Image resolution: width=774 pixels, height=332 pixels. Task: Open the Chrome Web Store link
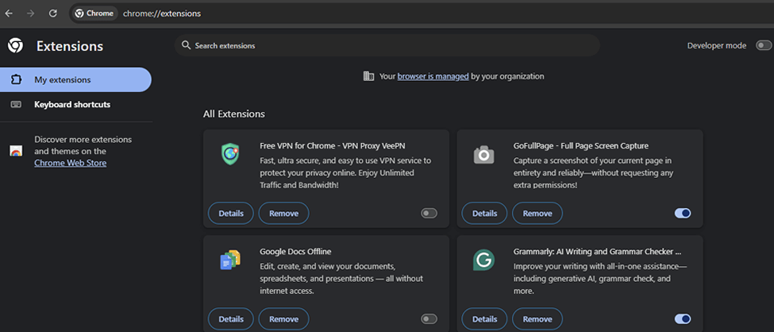[70, 163]
